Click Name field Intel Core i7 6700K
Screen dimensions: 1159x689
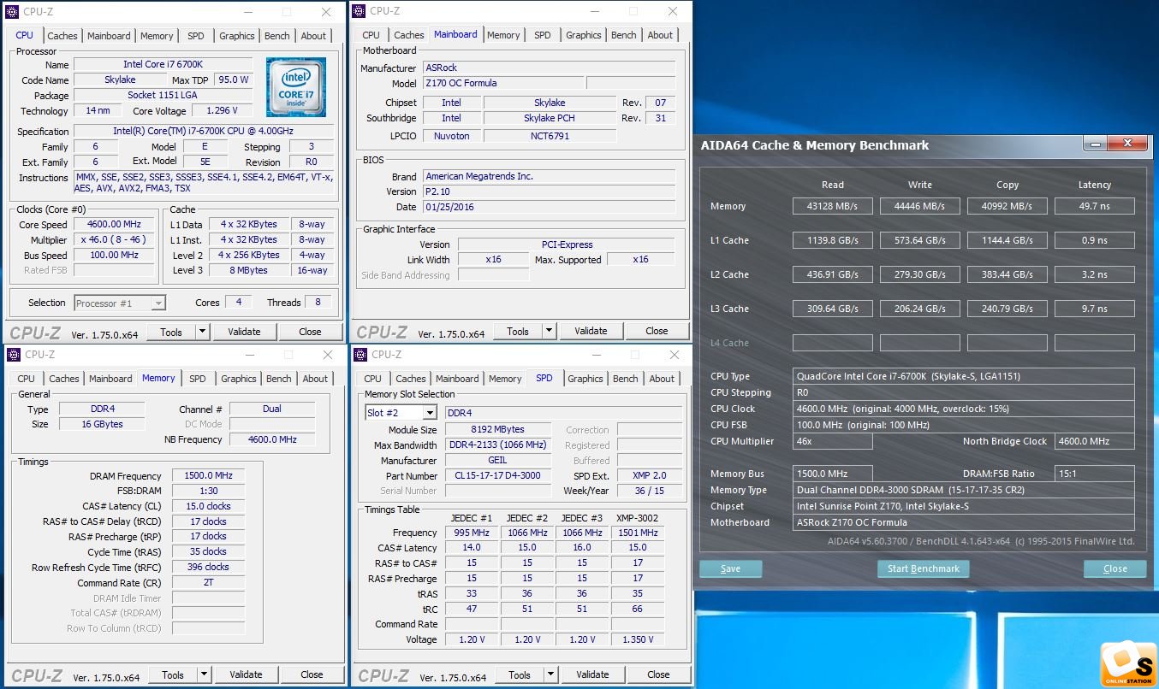tap(163, 64)
